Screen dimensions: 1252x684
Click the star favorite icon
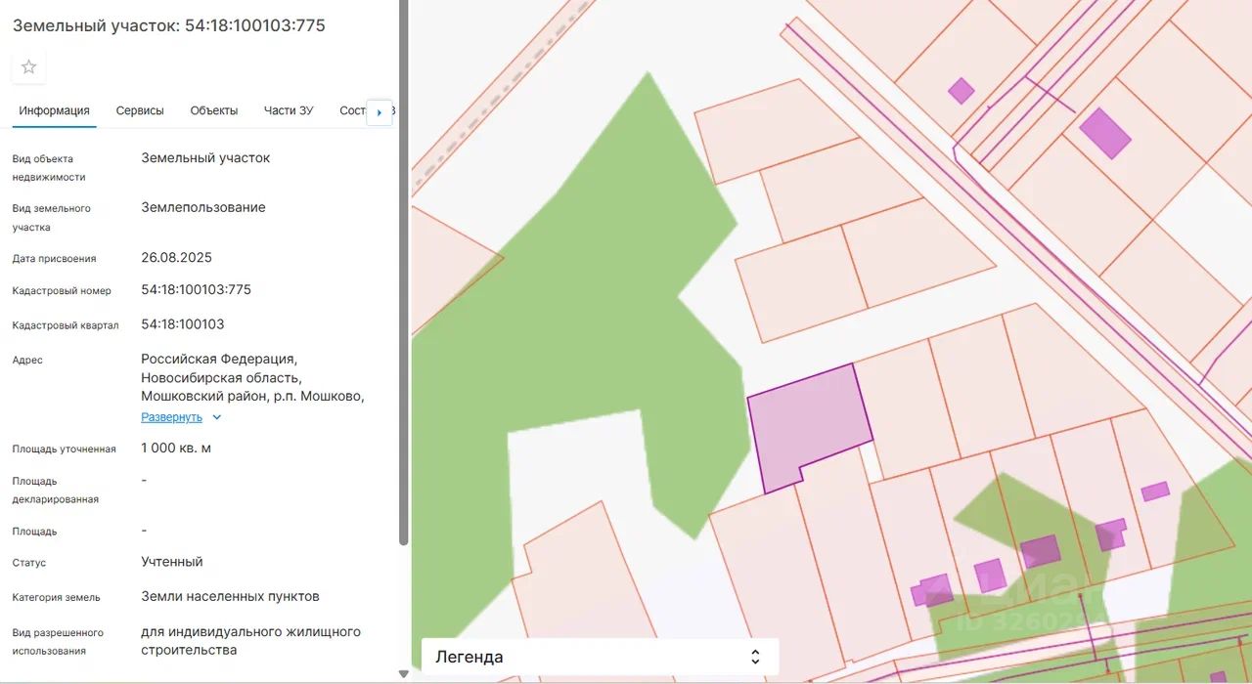tap(29, 67)
